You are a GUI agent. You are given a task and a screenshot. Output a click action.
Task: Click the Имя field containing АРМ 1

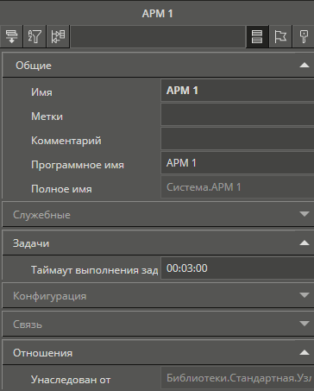pos(237,91)
